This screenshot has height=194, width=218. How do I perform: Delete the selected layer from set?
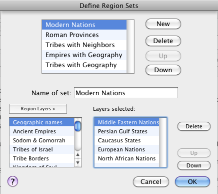[x=194, y=126]
